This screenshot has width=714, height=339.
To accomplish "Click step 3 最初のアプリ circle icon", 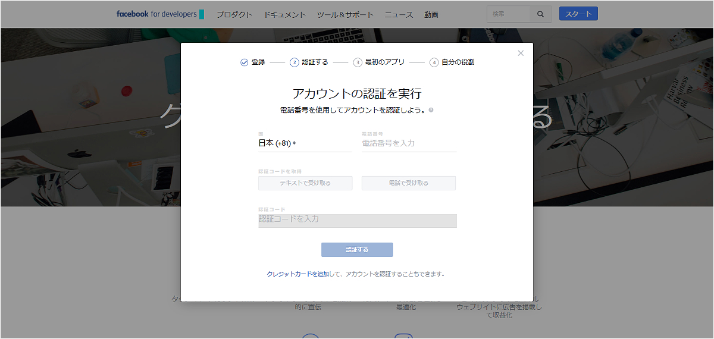I will (x=358, y=62).
